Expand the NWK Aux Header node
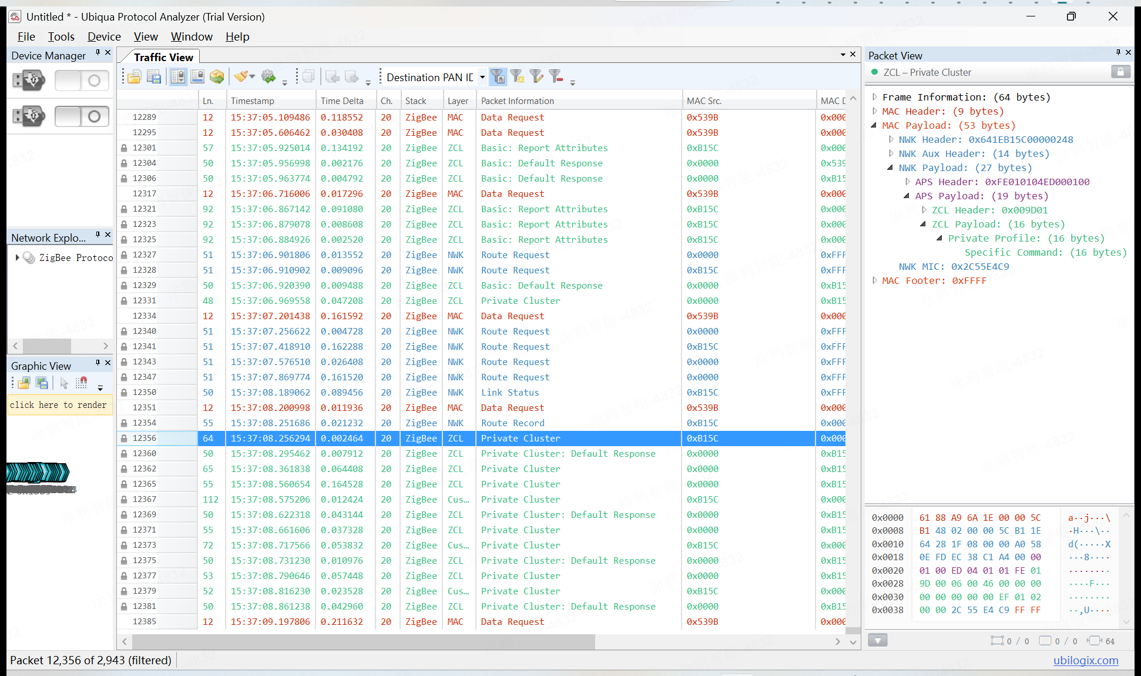The image size is (1141, 676). click(891, 153)
